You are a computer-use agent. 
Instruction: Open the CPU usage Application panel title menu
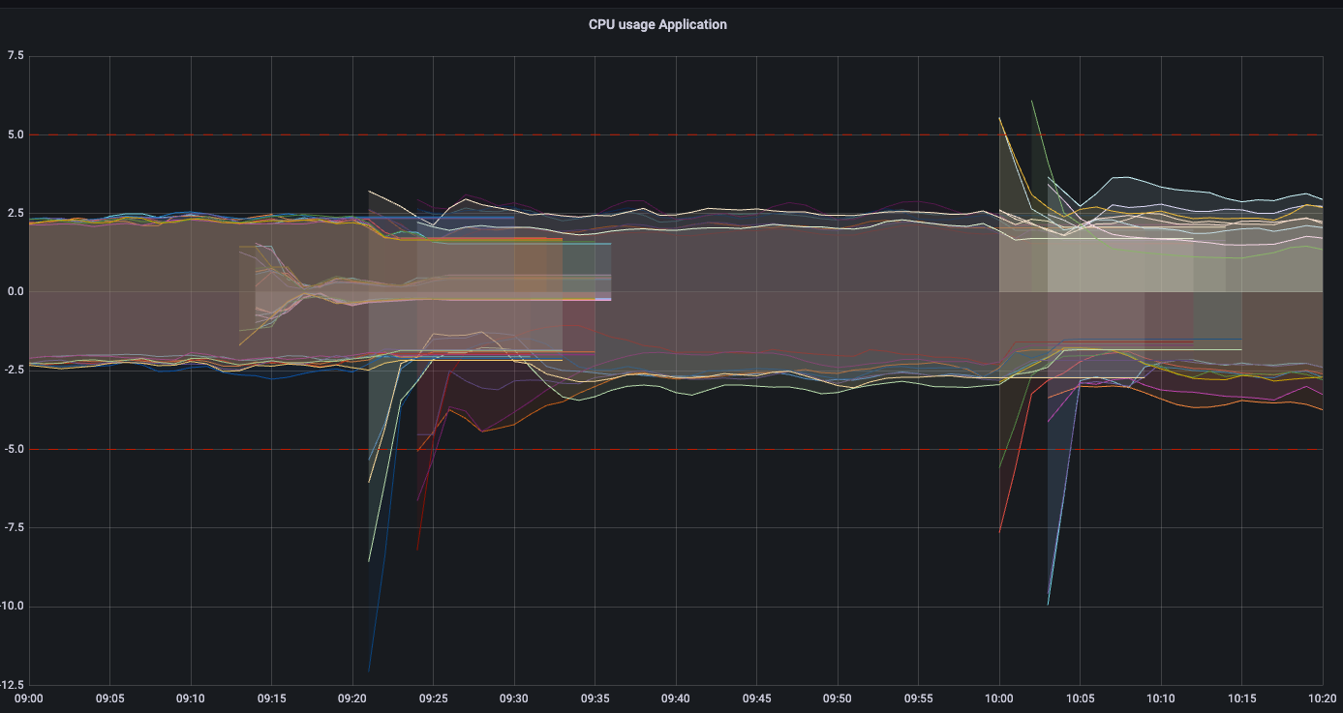tap(657, 24)
